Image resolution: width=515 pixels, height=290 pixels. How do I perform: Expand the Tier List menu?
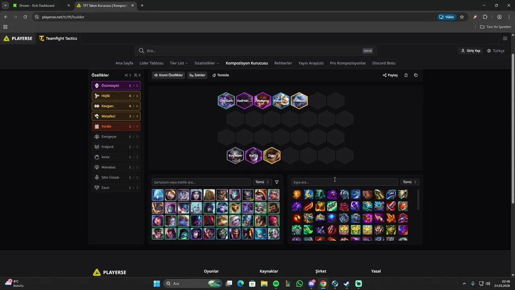(179, 63)
